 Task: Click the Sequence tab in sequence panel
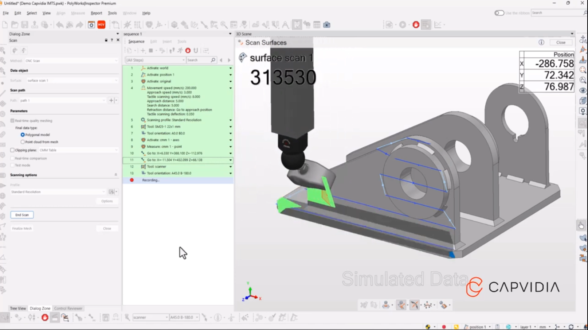136,42
